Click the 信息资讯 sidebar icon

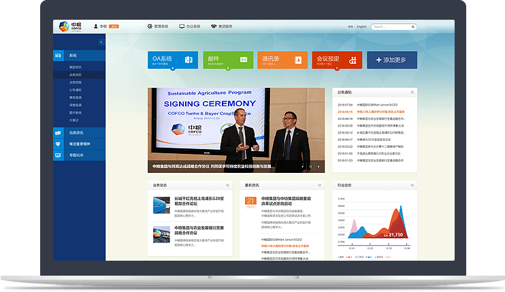(57, 133)
